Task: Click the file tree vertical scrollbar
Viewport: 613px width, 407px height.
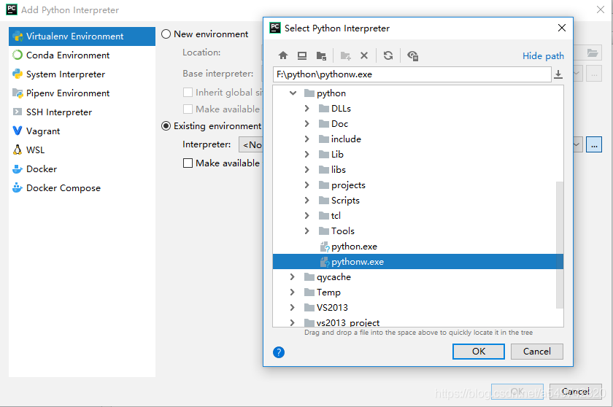Action: pyautogui.click(x=560, y=245)
